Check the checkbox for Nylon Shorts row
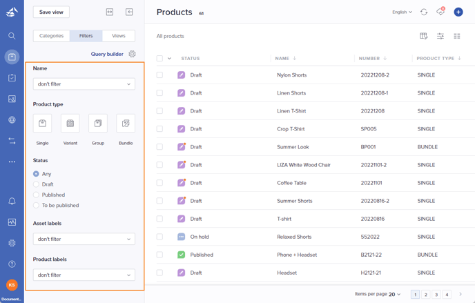475x303 pixels. click(159, 75)
